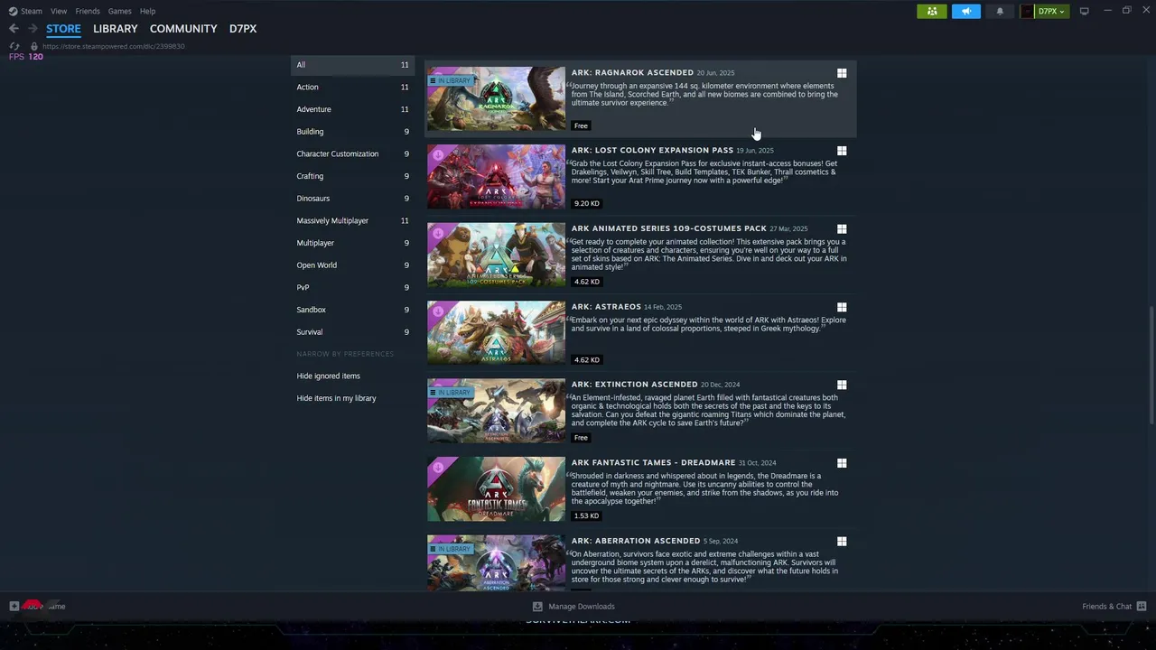Go back using the back arrow

click(x=14, y=29)
